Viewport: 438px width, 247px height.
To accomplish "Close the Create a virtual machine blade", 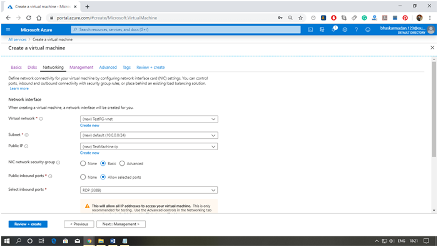I will click(432, 48).
